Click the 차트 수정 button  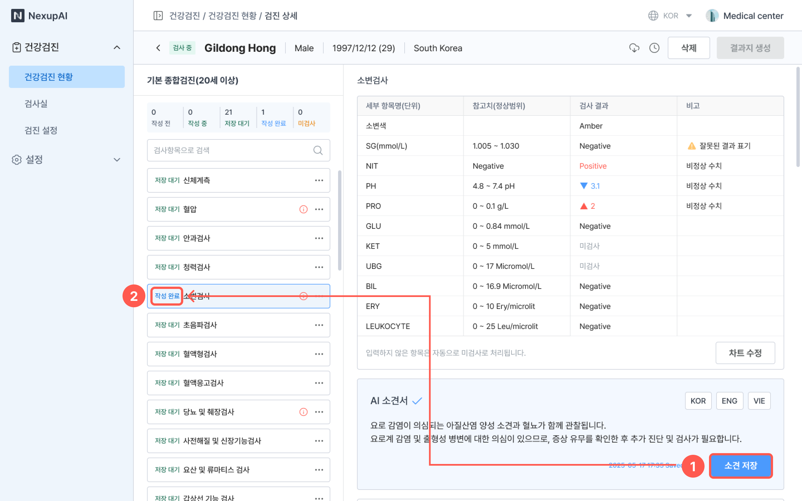click(745, 353)
